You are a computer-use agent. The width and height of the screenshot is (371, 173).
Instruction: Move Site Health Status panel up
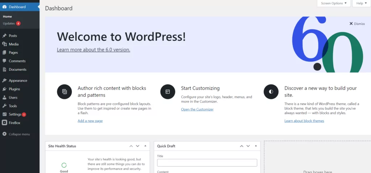pyautogui.click(x=131, y=146)
